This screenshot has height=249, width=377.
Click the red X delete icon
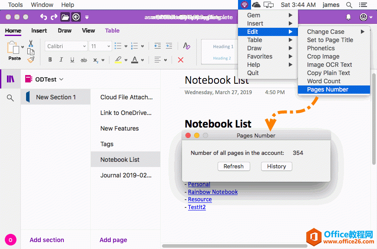click(181, 60)
